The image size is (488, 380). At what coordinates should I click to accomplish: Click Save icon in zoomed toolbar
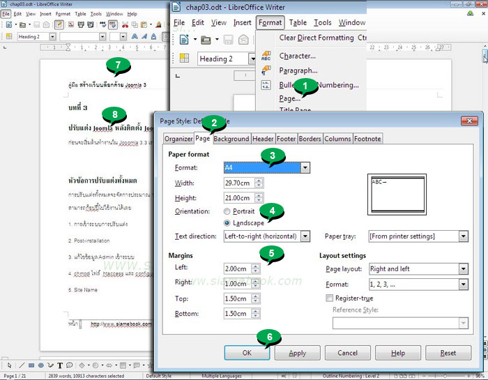228,40
